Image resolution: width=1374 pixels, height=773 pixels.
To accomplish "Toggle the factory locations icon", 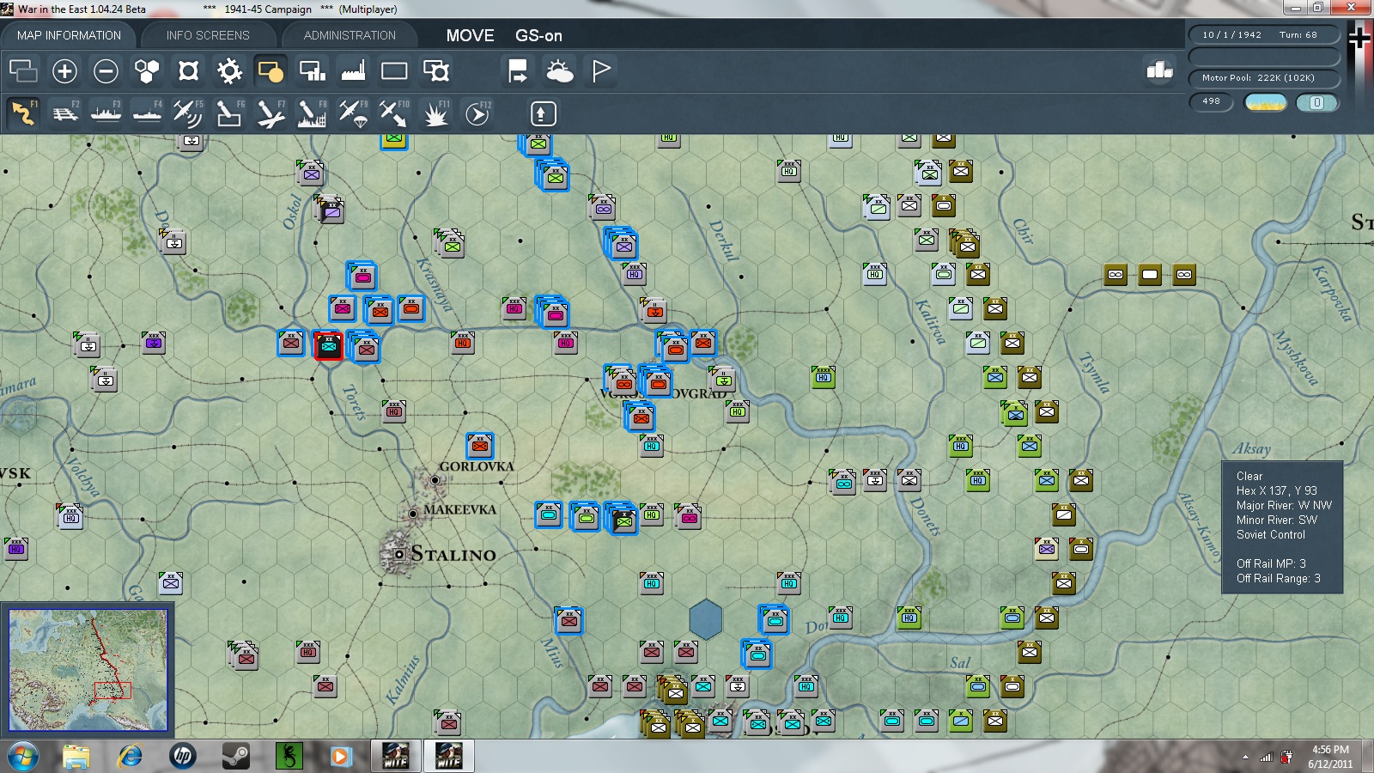I will pos(353,70).
